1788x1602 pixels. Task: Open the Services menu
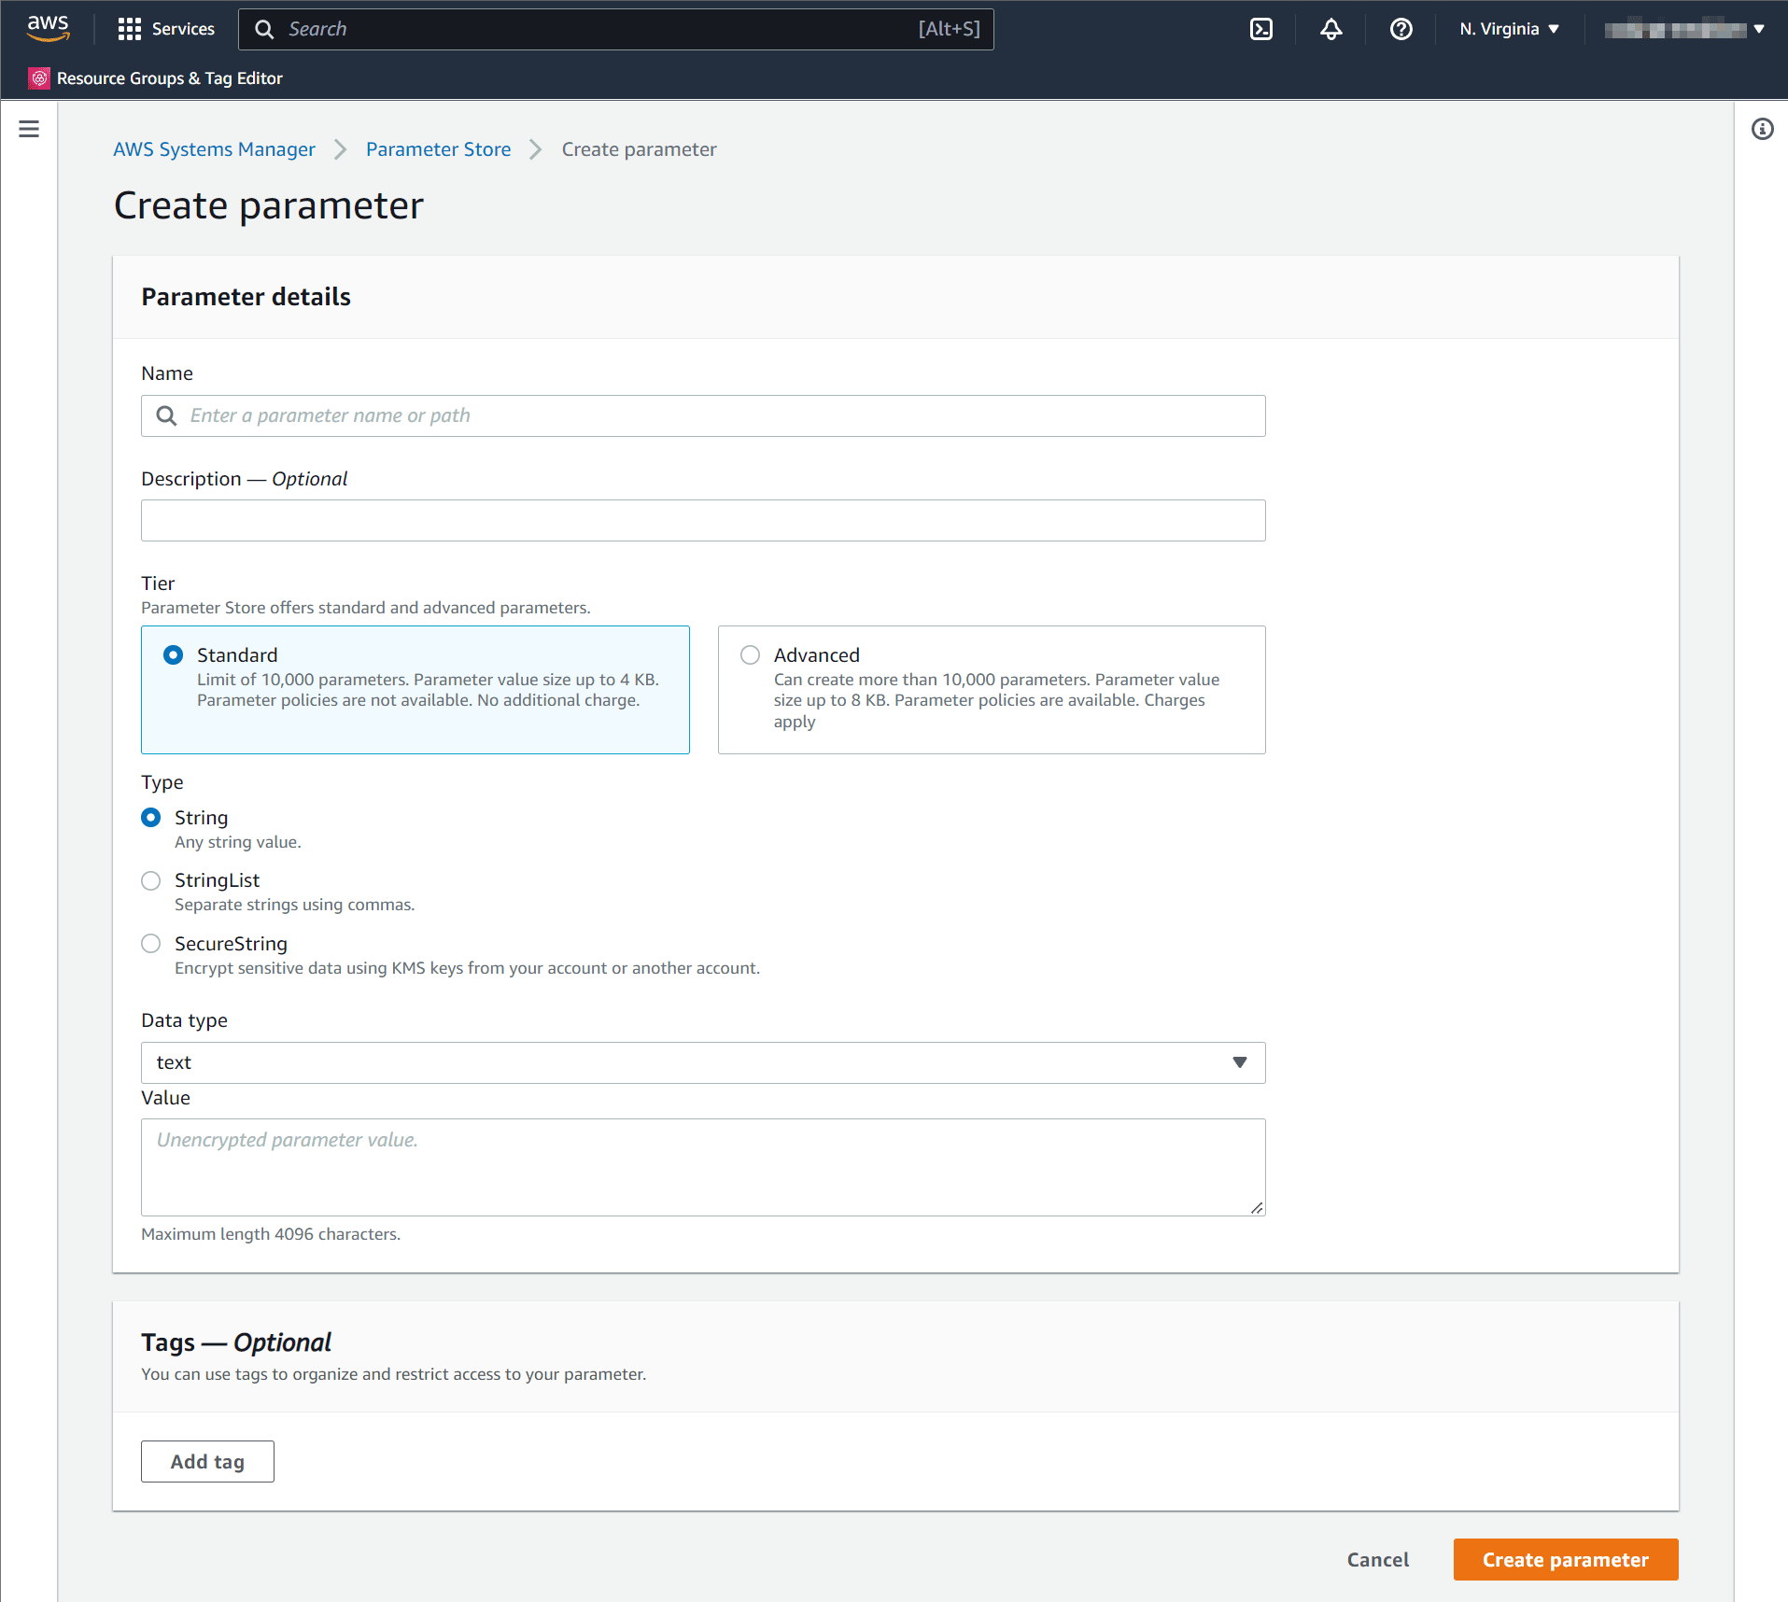tap(165, 29)
